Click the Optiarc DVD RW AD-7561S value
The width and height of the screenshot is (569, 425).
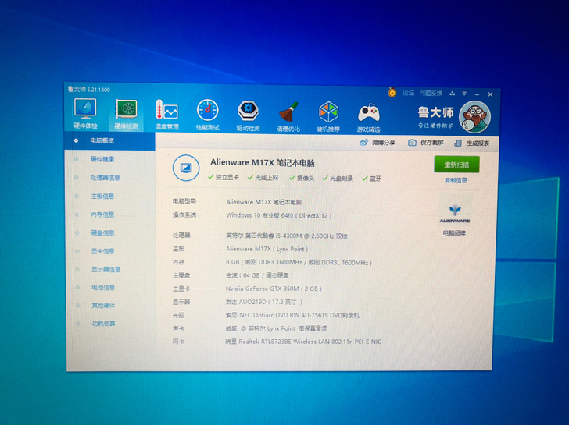292,315
